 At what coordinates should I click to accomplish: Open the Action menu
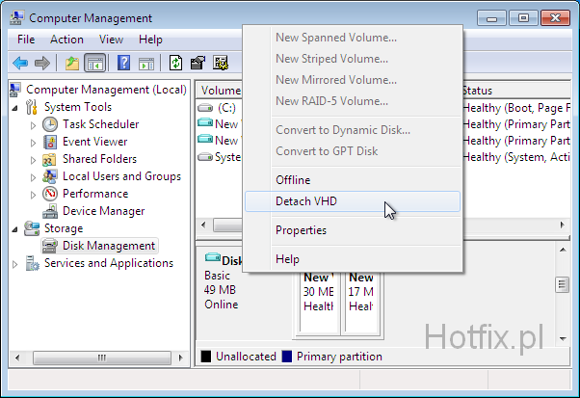(x=66, y=40)
